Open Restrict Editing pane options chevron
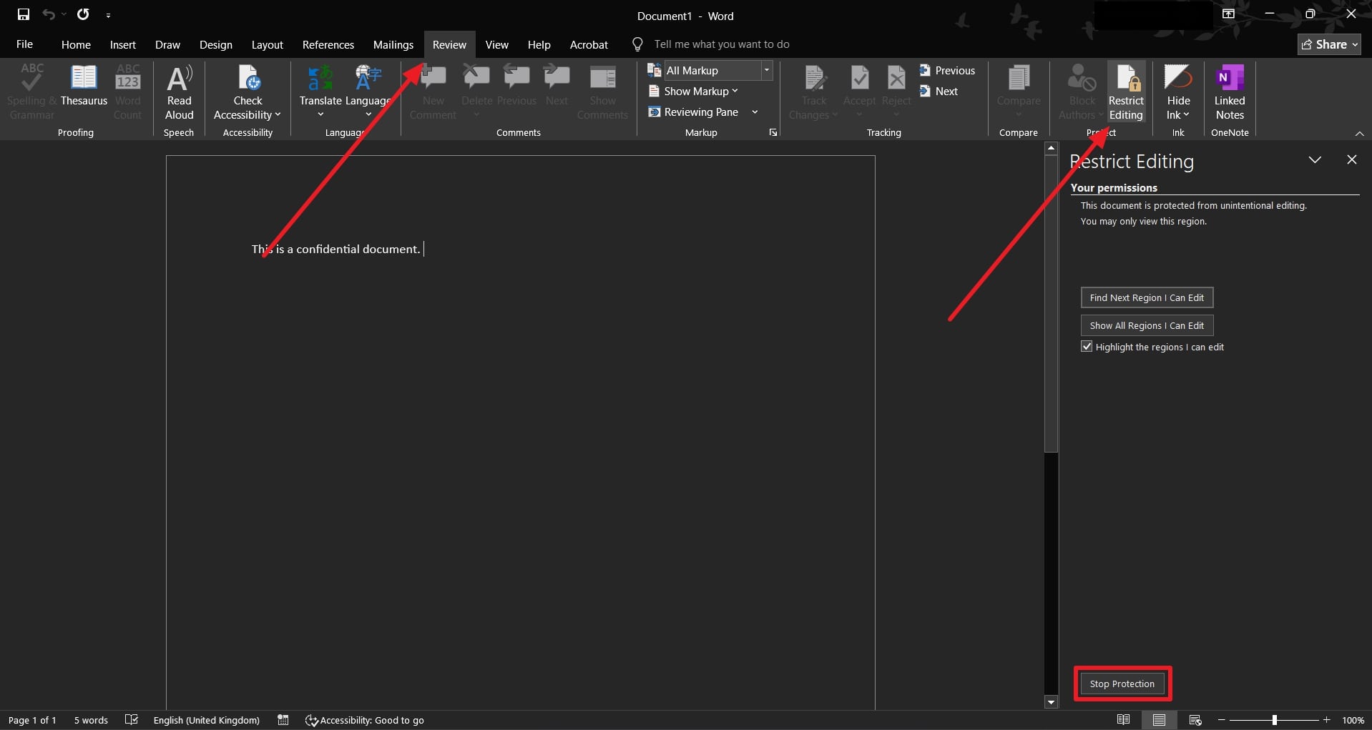The image size is (1372, 730). [x=1315, y=159]
